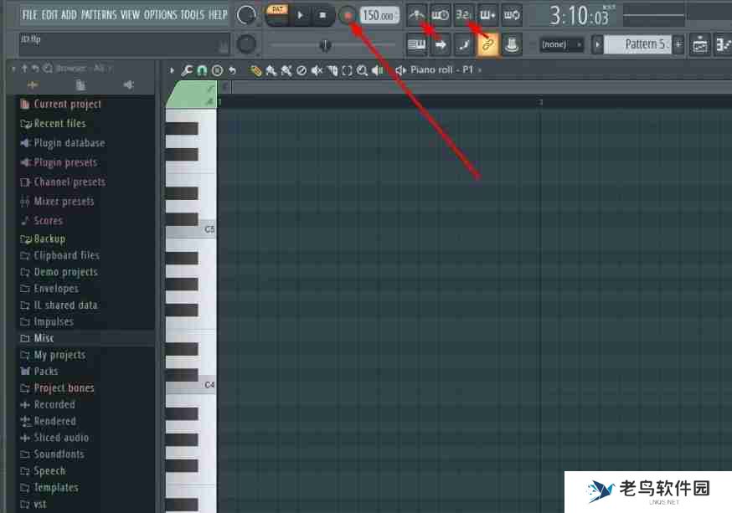Click the icon right of pattern plus button
732x513 pixels.
coord(699,44)
